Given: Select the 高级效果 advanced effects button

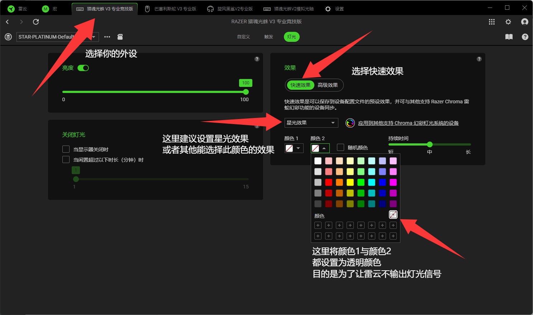Looking at the screenshot, I should [328, 85].
